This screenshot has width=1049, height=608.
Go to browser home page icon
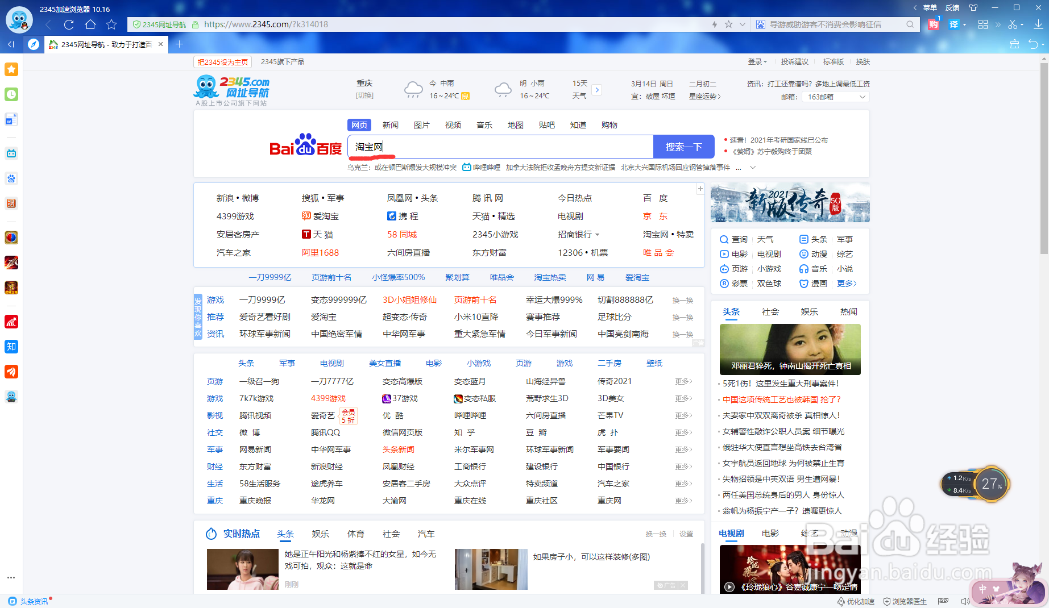pyautogui.click(x=90, y=24)
